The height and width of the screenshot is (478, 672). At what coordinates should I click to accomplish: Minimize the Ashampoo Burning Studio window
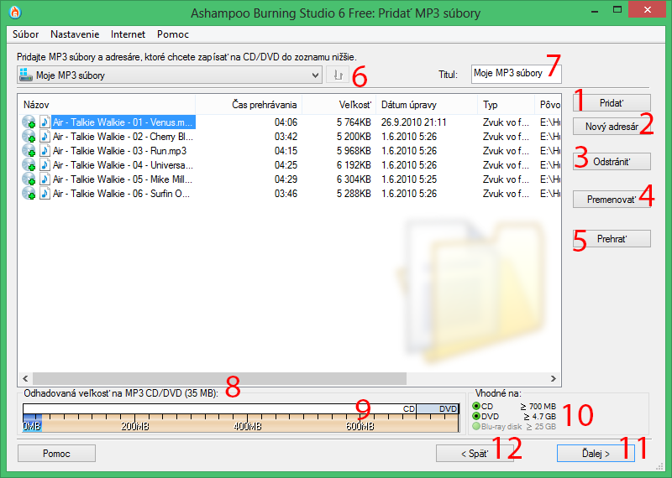tap(595, 10)
